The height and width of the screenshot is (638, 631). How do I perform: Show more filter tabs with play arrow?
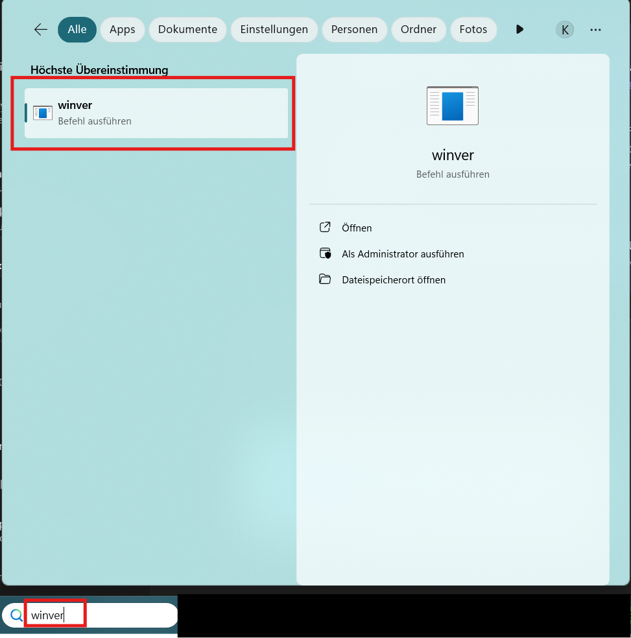tap(519, 30)
